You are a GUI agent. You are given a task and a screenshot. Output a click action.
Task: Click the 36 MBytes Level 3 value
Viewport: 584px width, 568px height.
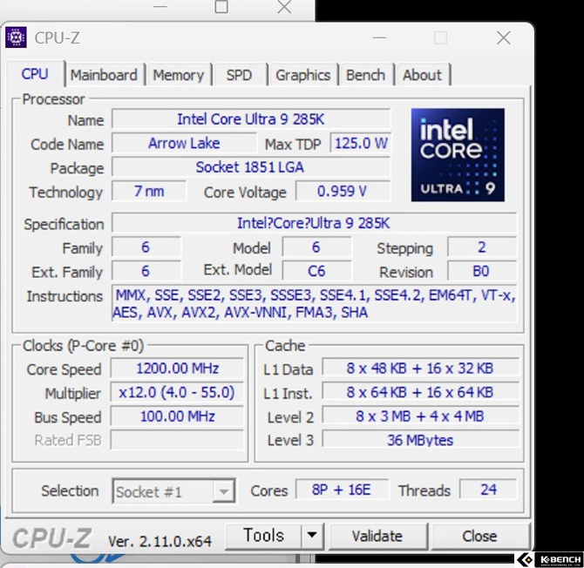coord(420,440)
